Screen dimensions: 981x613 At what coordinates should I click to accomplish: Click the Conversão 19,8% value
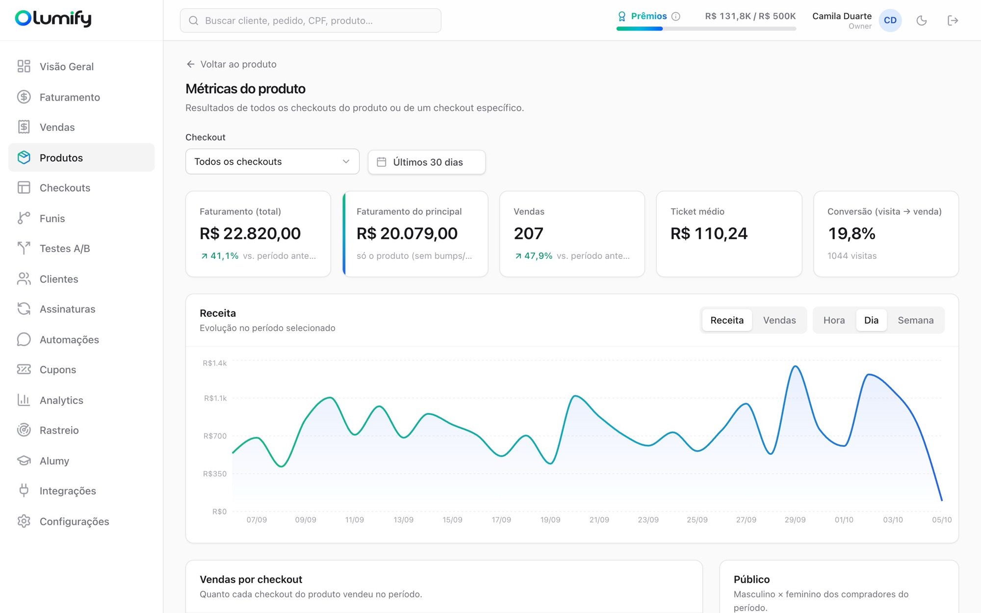(852, 233)
